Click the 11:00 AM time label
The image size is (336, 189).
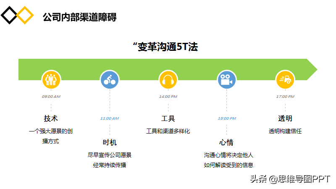(110, 118)
